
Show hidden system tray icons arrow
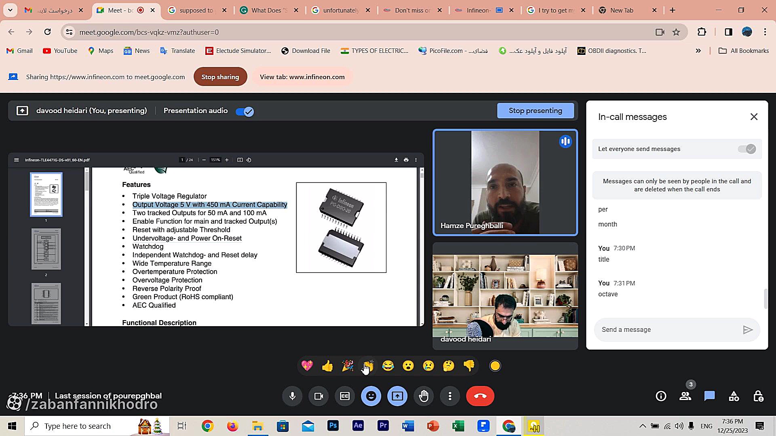click(x=642, y=426)
